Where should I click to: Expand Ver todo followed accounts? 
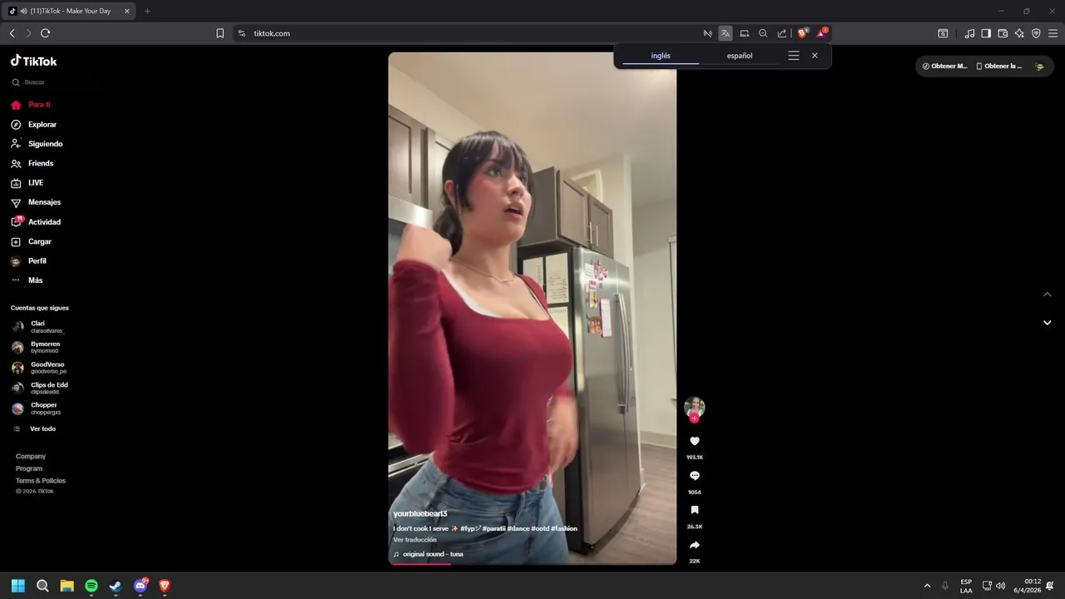[34, 429]
